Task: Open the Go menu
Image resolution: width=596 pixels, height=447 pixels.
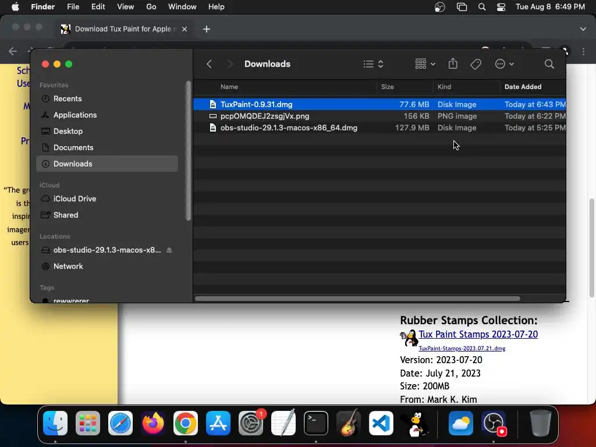Action: pos(151,7)
